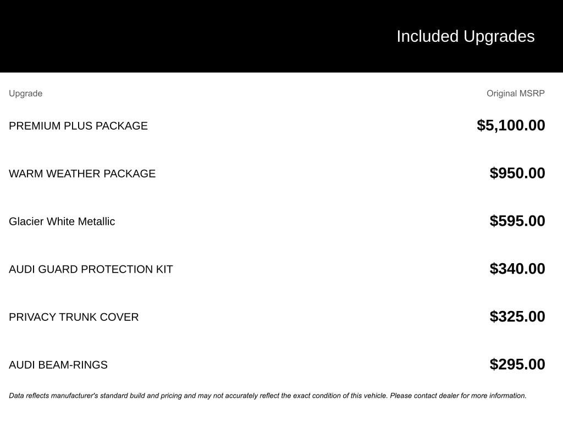563x422 pixels.
Task: Click the Included Upgrades header title
Action: point(465,36)
